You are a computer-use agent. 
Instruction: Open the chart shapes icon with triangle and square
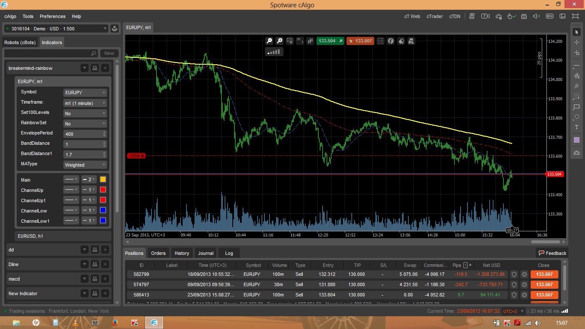click(x=412, y=41)
